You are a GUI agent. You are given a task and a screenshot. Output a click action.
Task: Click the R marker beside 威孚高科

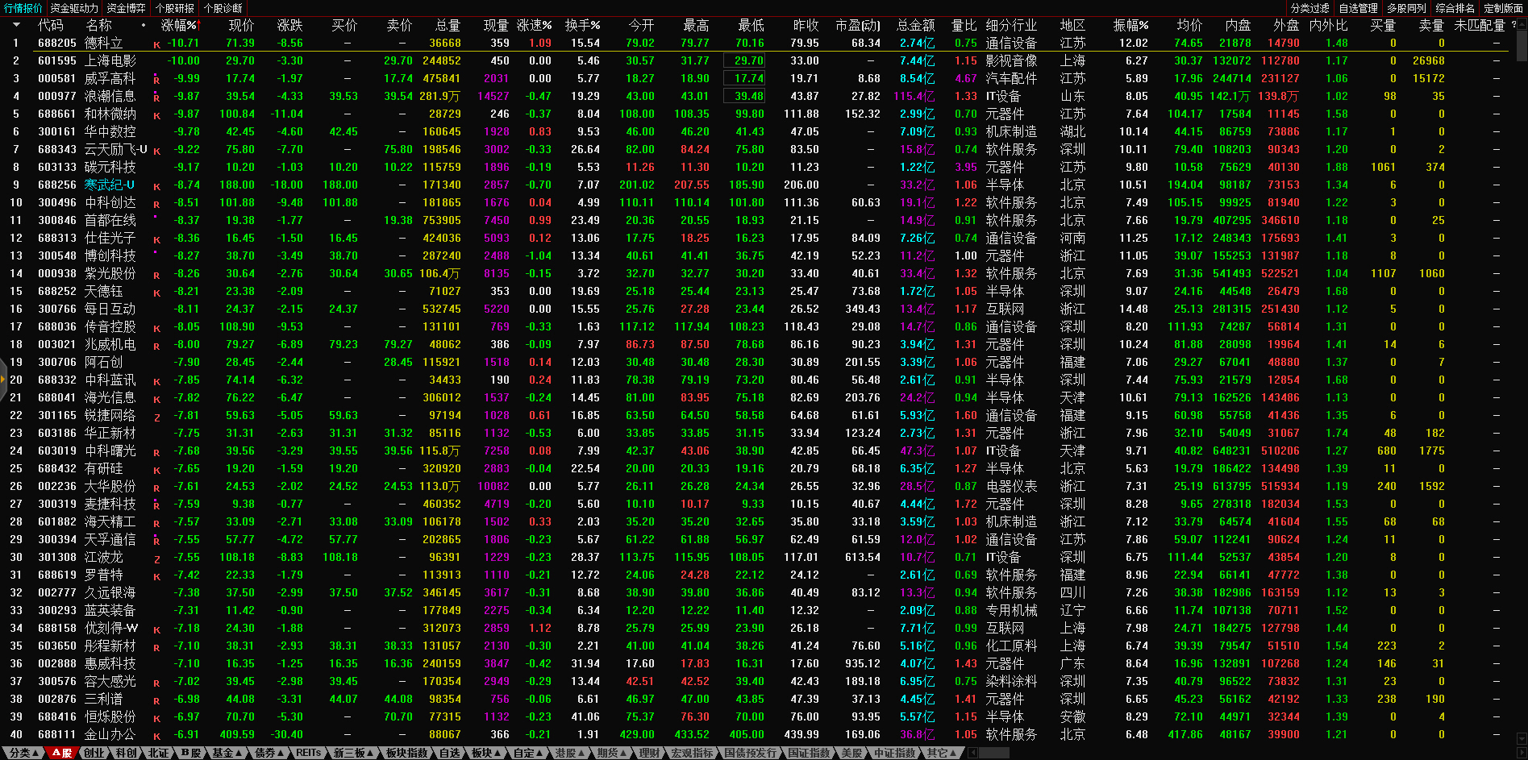coord(156,80)
